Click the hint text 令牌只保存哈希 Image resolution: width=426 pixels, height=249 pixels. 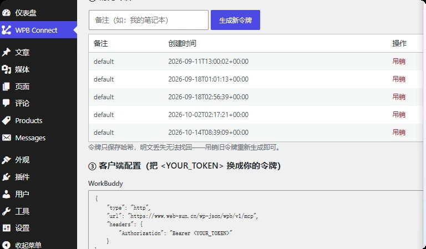[184, 148]
